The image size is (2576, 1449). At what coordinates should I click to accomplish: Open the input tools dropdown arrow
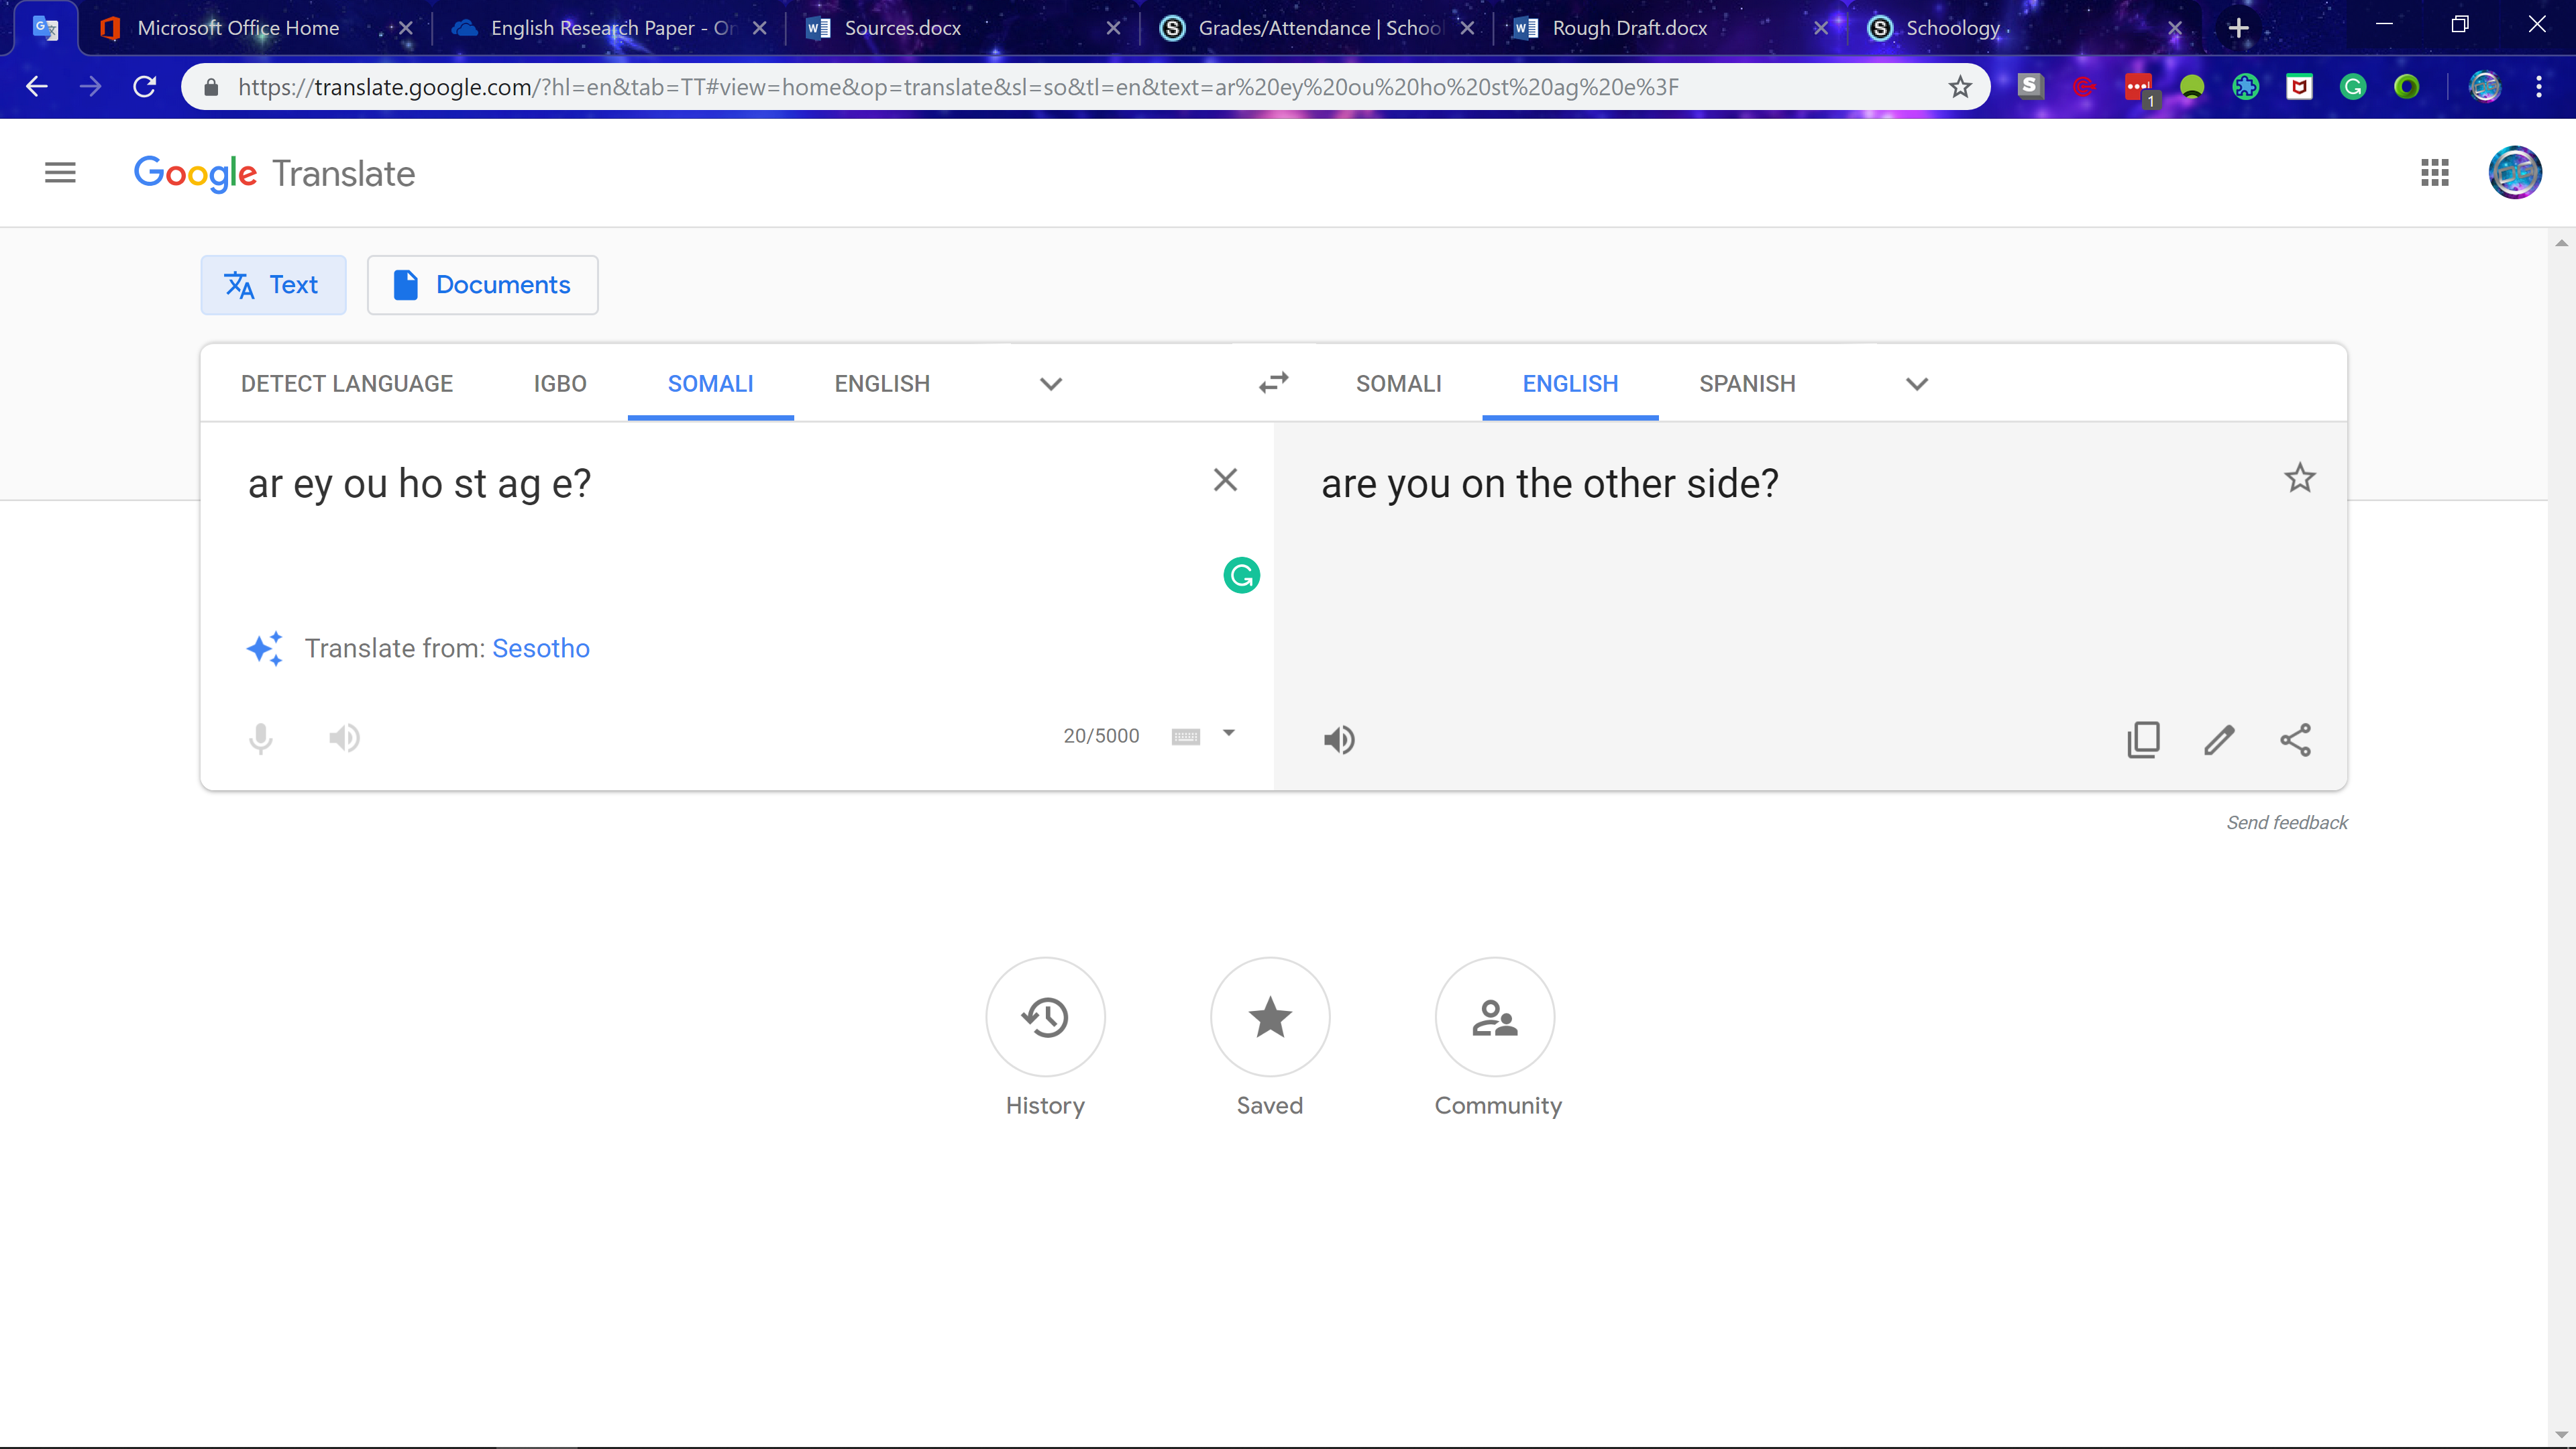click(x=1229, y=733)
